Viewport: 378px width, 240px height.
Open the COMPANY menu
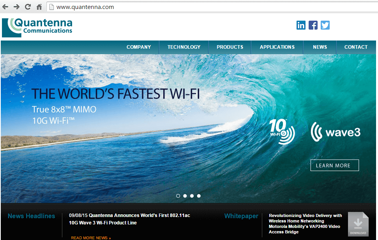pyautogui.click(x=139, y=47)
